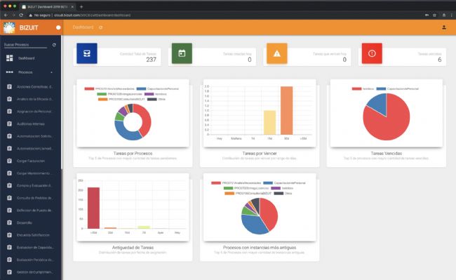456x280 pixels.
Task: Click the yellow 15d bar in Tareas por Vencer
Action: click(x=269, y=122)
